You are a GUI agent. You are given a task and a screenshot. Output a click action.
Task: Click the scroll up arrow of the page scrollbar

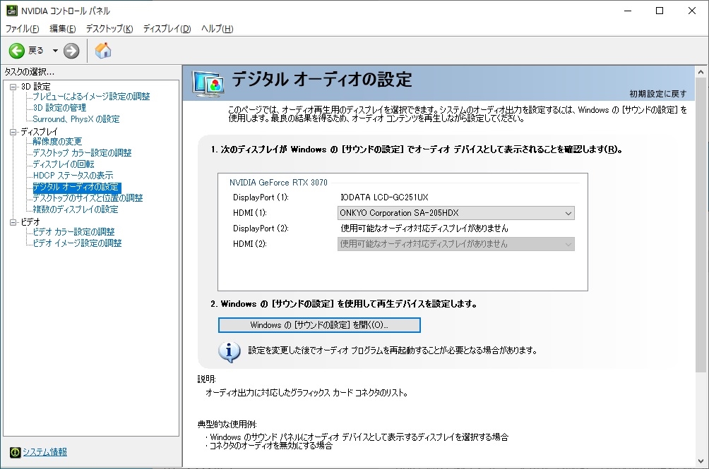(x=701, y=72)
